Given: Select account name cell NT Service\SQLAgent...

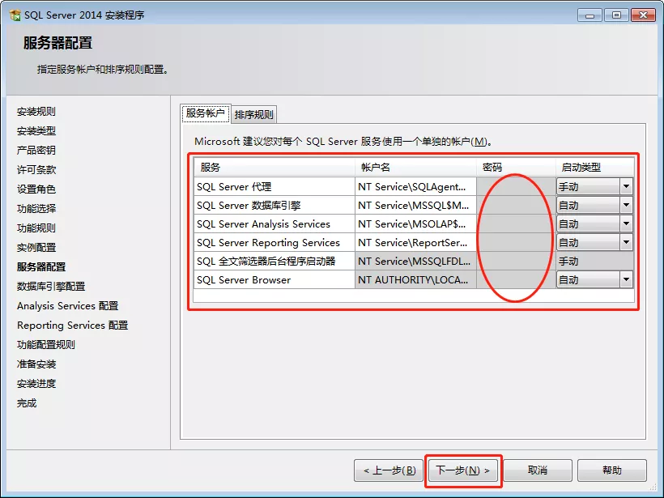Looking at the screenshot, I should (415, 186).
